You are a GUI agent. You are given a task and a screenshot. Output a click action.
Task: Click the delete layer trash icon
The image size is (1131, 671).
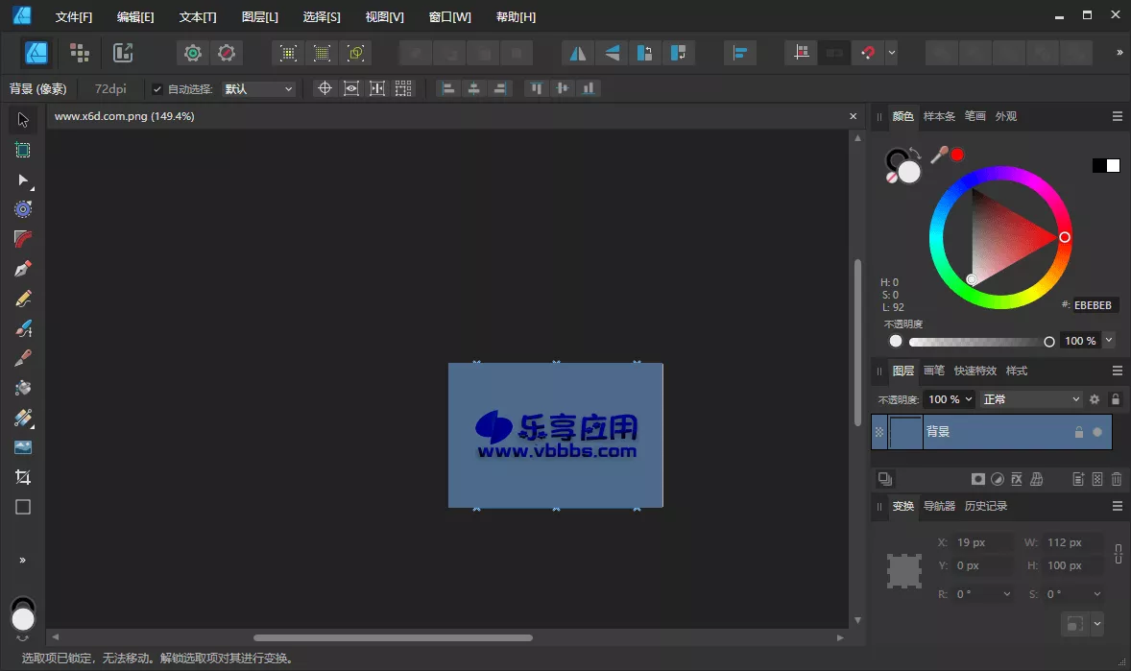[x=1116, y=478]
